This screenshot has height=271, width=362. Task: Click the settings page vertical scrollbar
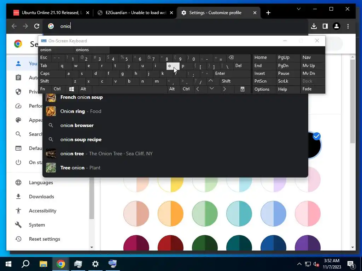352,101
